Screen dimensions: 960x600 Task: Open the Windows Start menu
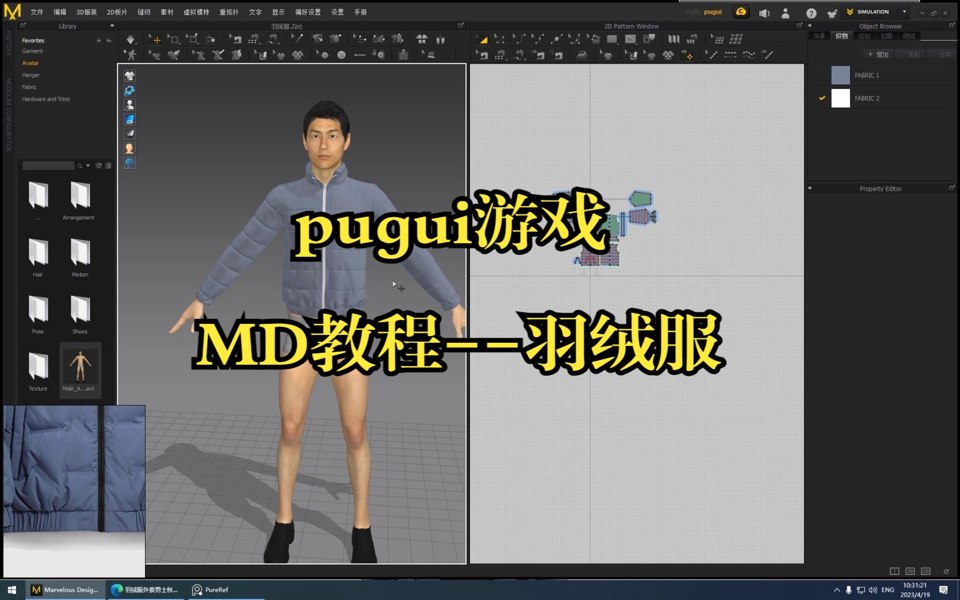[12, 590]
